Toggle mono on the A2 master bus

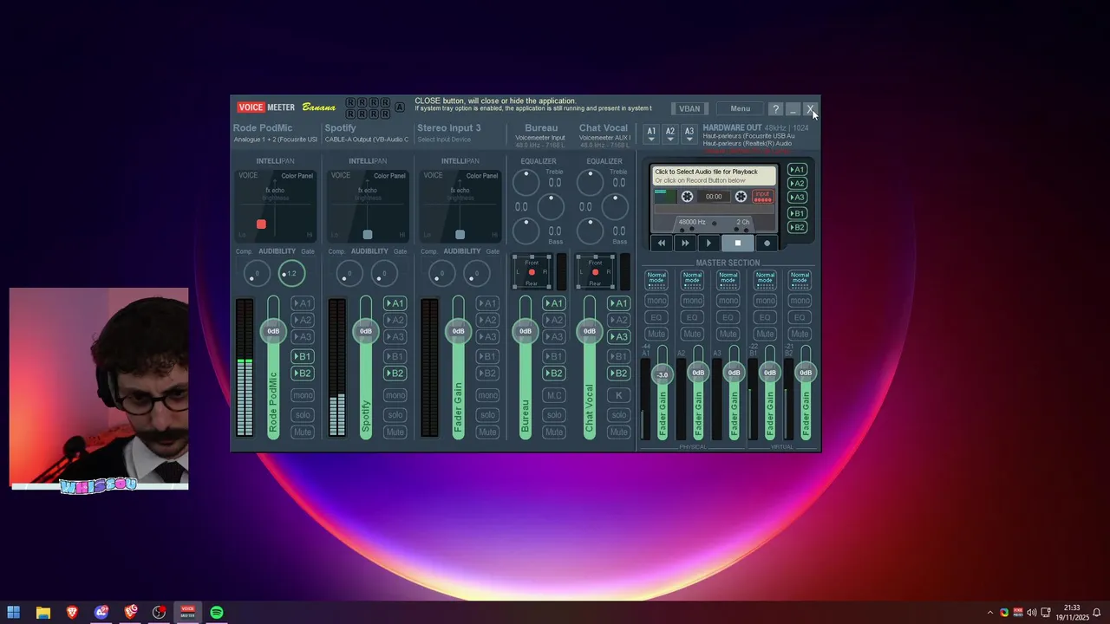point(692,301)
